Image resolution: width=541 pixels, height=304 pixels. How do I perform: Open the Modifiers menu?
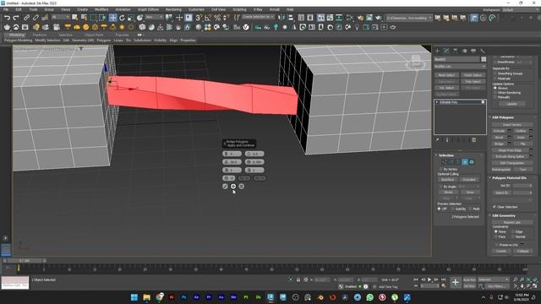tap(101, 9)
